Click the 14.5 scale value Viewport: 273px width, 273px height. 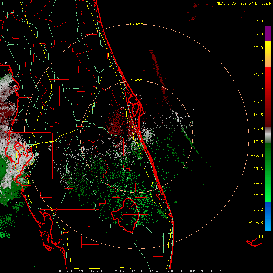pyautogui.click(x=258, y=115)
